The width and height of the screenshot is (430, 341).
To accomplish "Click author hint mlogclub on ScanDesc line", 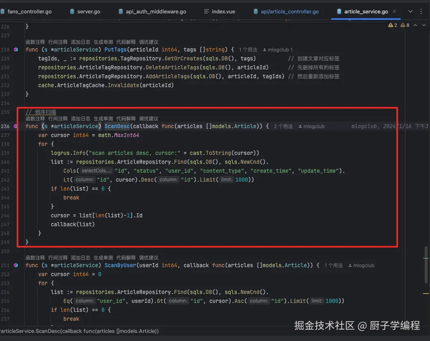I will point(312,127).
